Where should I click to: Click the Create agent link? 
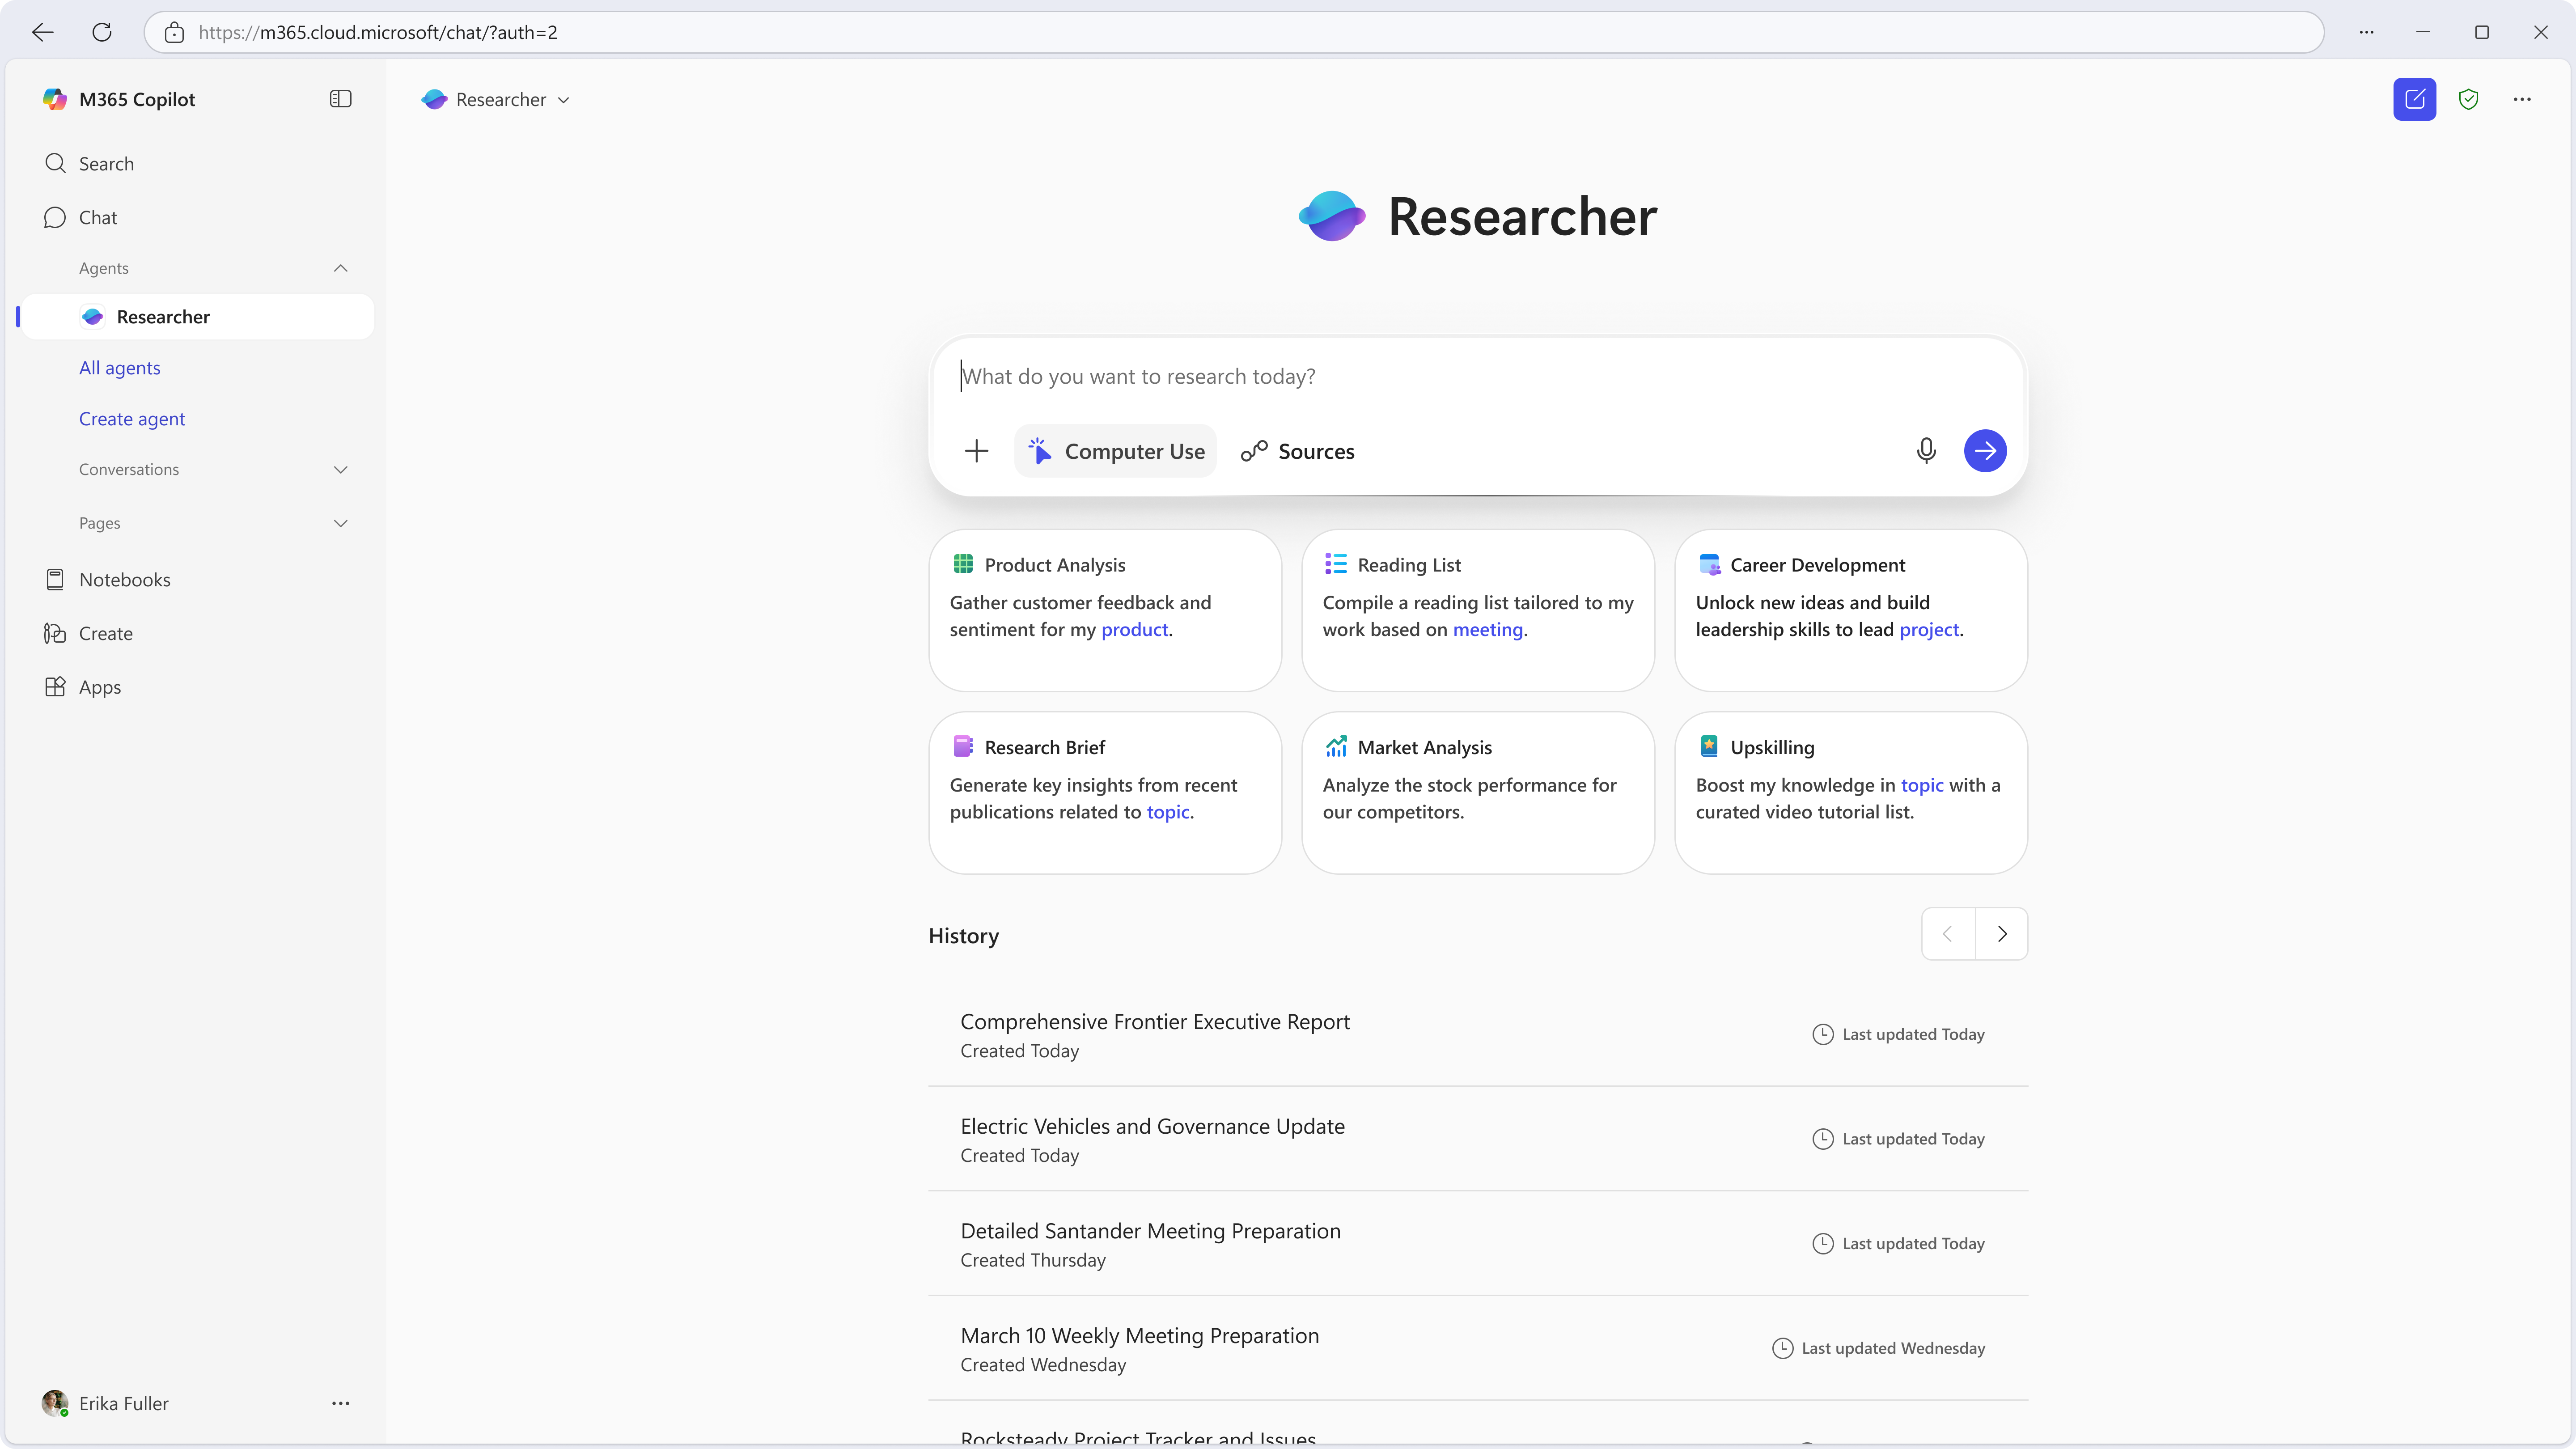[131, 418]
